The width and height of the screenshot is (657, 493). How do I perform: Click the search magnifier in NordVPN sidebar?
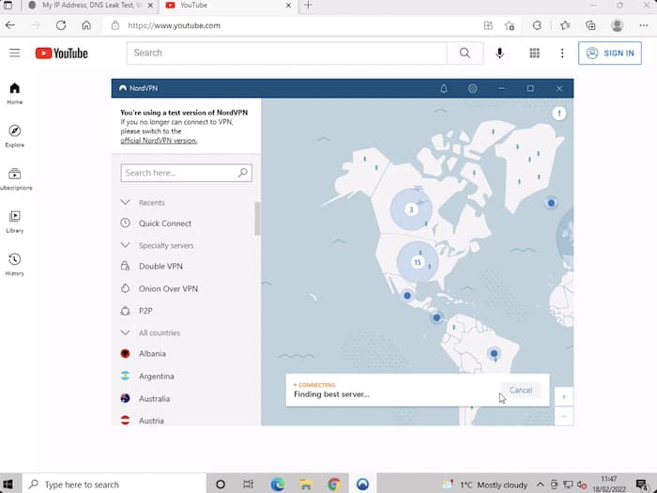tap(242, 173)
